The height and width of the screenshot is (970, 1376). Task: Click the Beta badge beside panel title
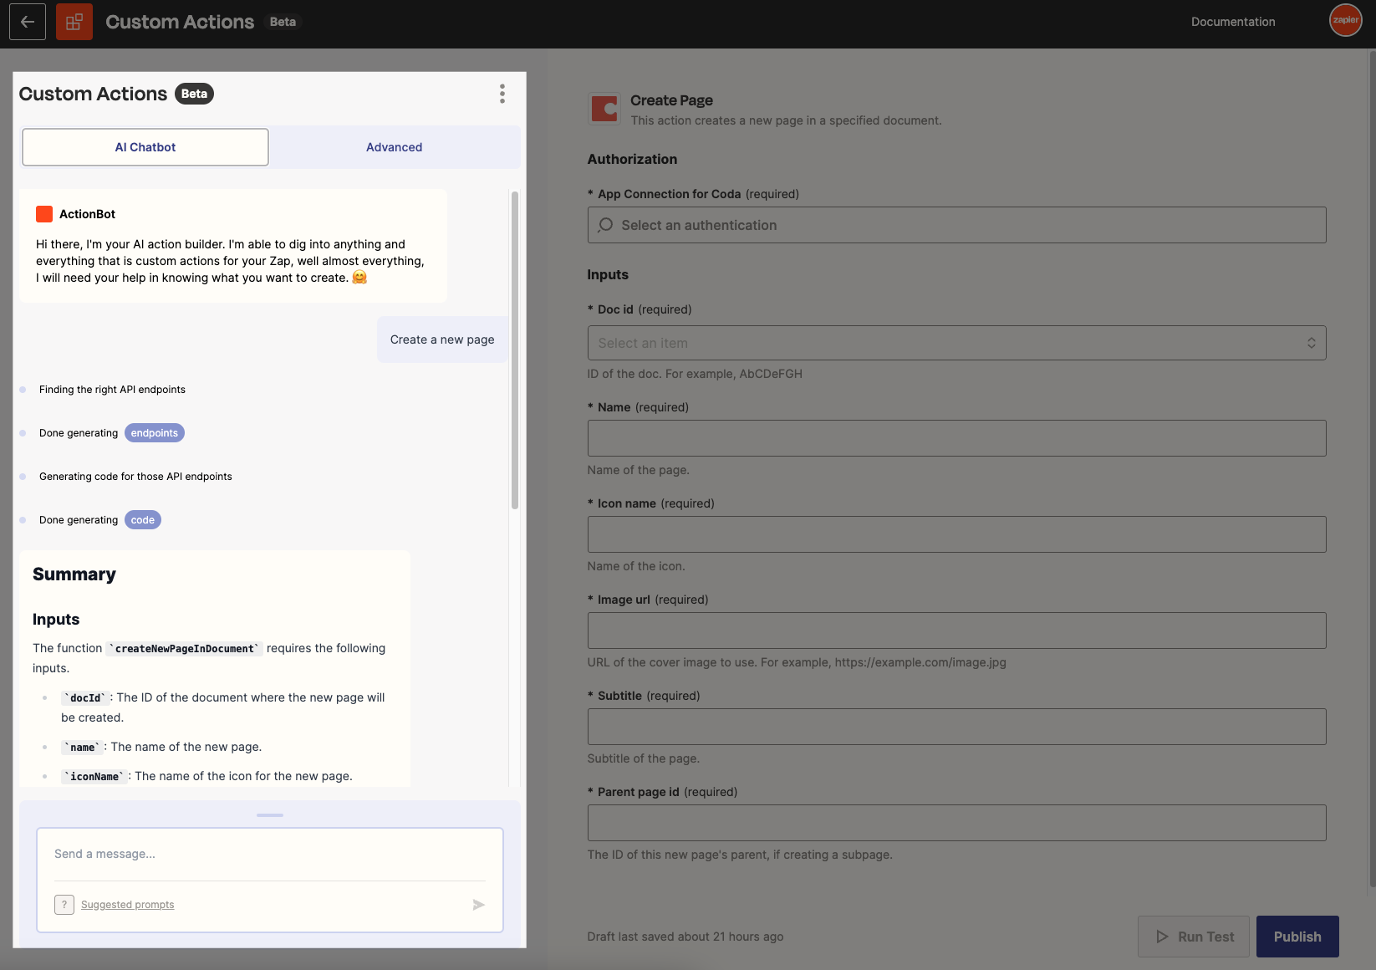click(x=194, y=94)
